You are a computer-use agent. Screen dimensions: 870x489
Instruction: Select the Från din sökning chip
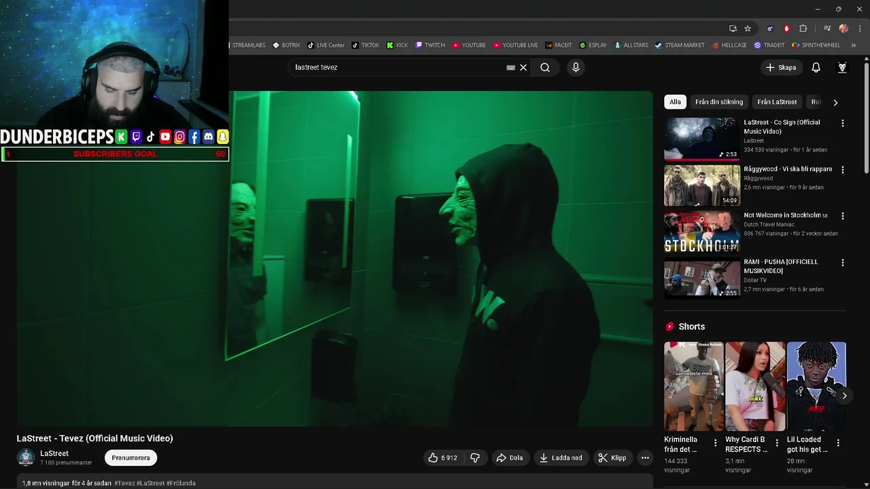point(719,102)
